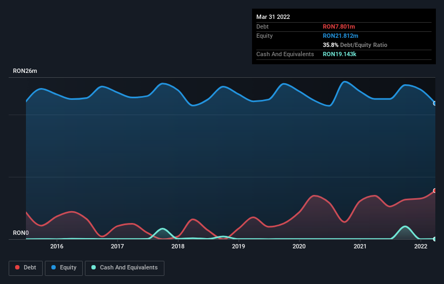The image size is (444, 284).
Task: Click the Mar 31 2022 tooltip date
Action: point(273,17)
